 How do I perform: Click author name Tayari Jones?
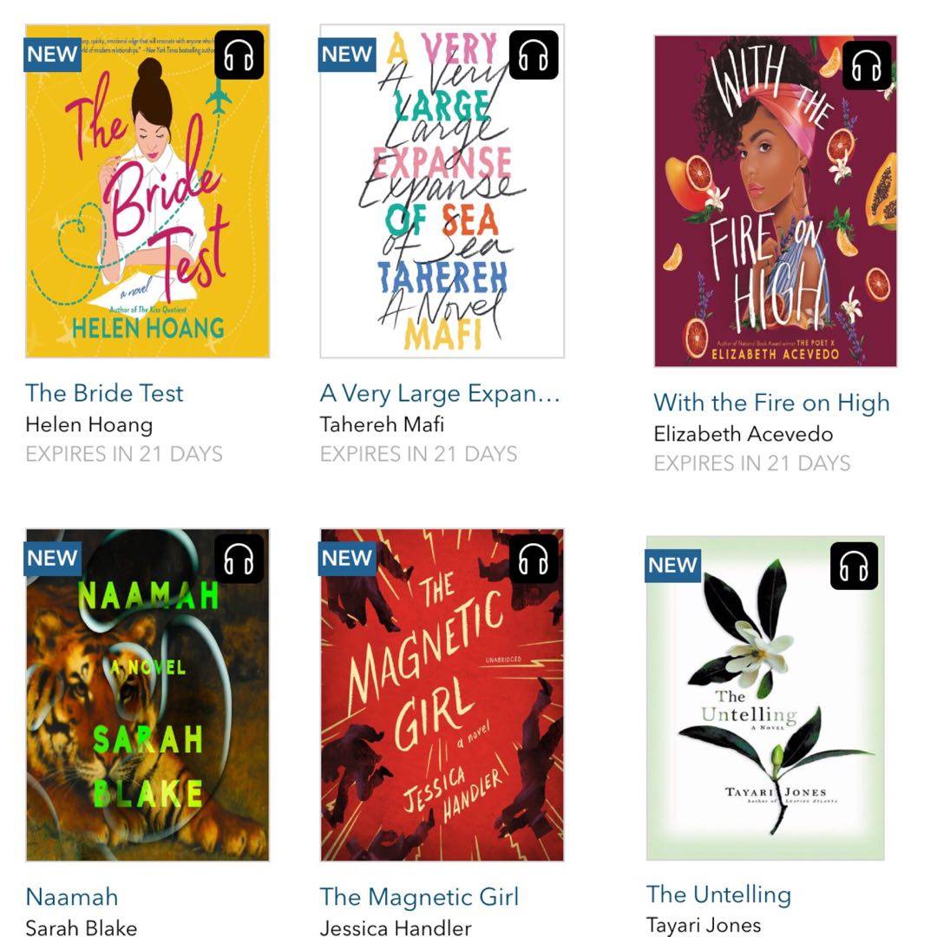click(x=704, y=925)
